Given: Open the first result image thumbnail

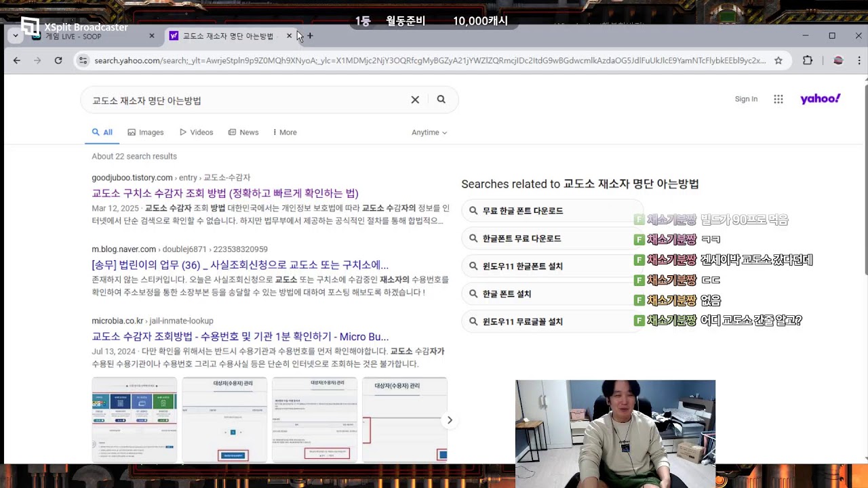Looking at the screenshot, I should click(134, 420).
